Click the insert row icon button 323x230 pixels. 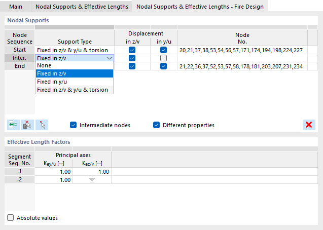click(13, 125)
